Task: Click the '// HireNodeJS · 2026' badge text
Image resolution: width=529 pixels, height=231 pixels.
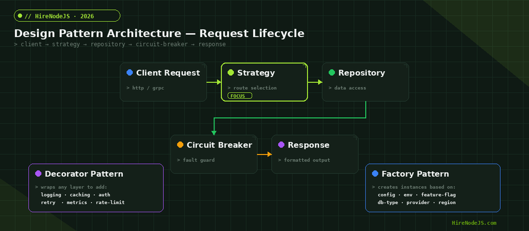Action: click(x=59, y=16)
